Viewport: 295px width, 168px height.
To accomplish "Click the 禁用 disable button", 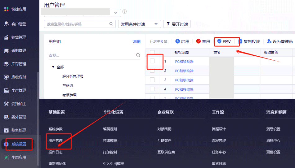I will [203, 41].
